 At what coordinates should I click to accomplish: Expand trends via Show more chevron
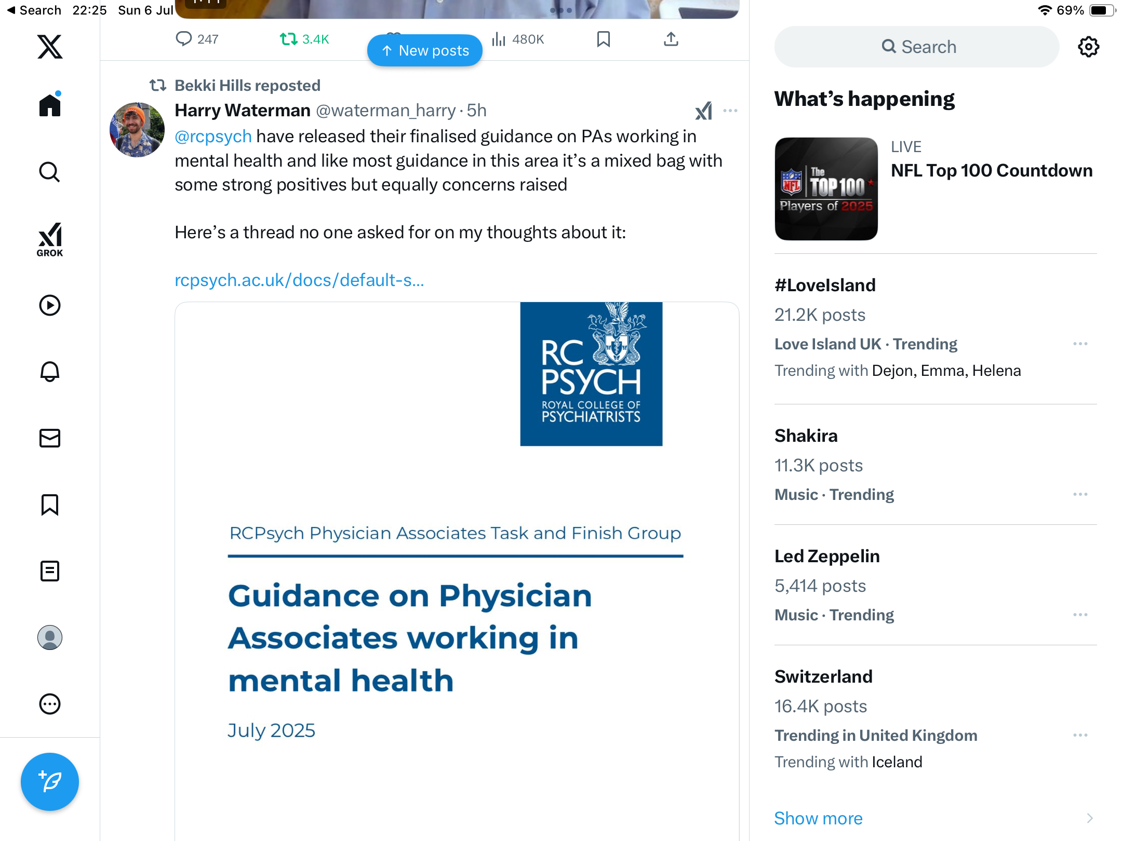[x=1089, y=818]
